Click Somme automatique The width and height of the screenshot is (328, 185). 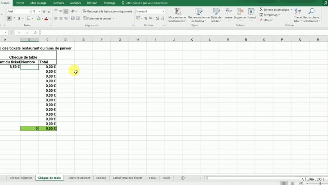tap(274, 9)
